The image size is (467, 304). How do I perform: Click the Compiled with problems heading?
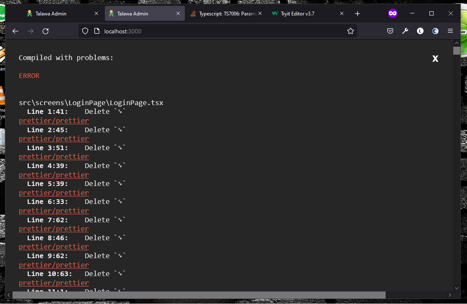66,58
